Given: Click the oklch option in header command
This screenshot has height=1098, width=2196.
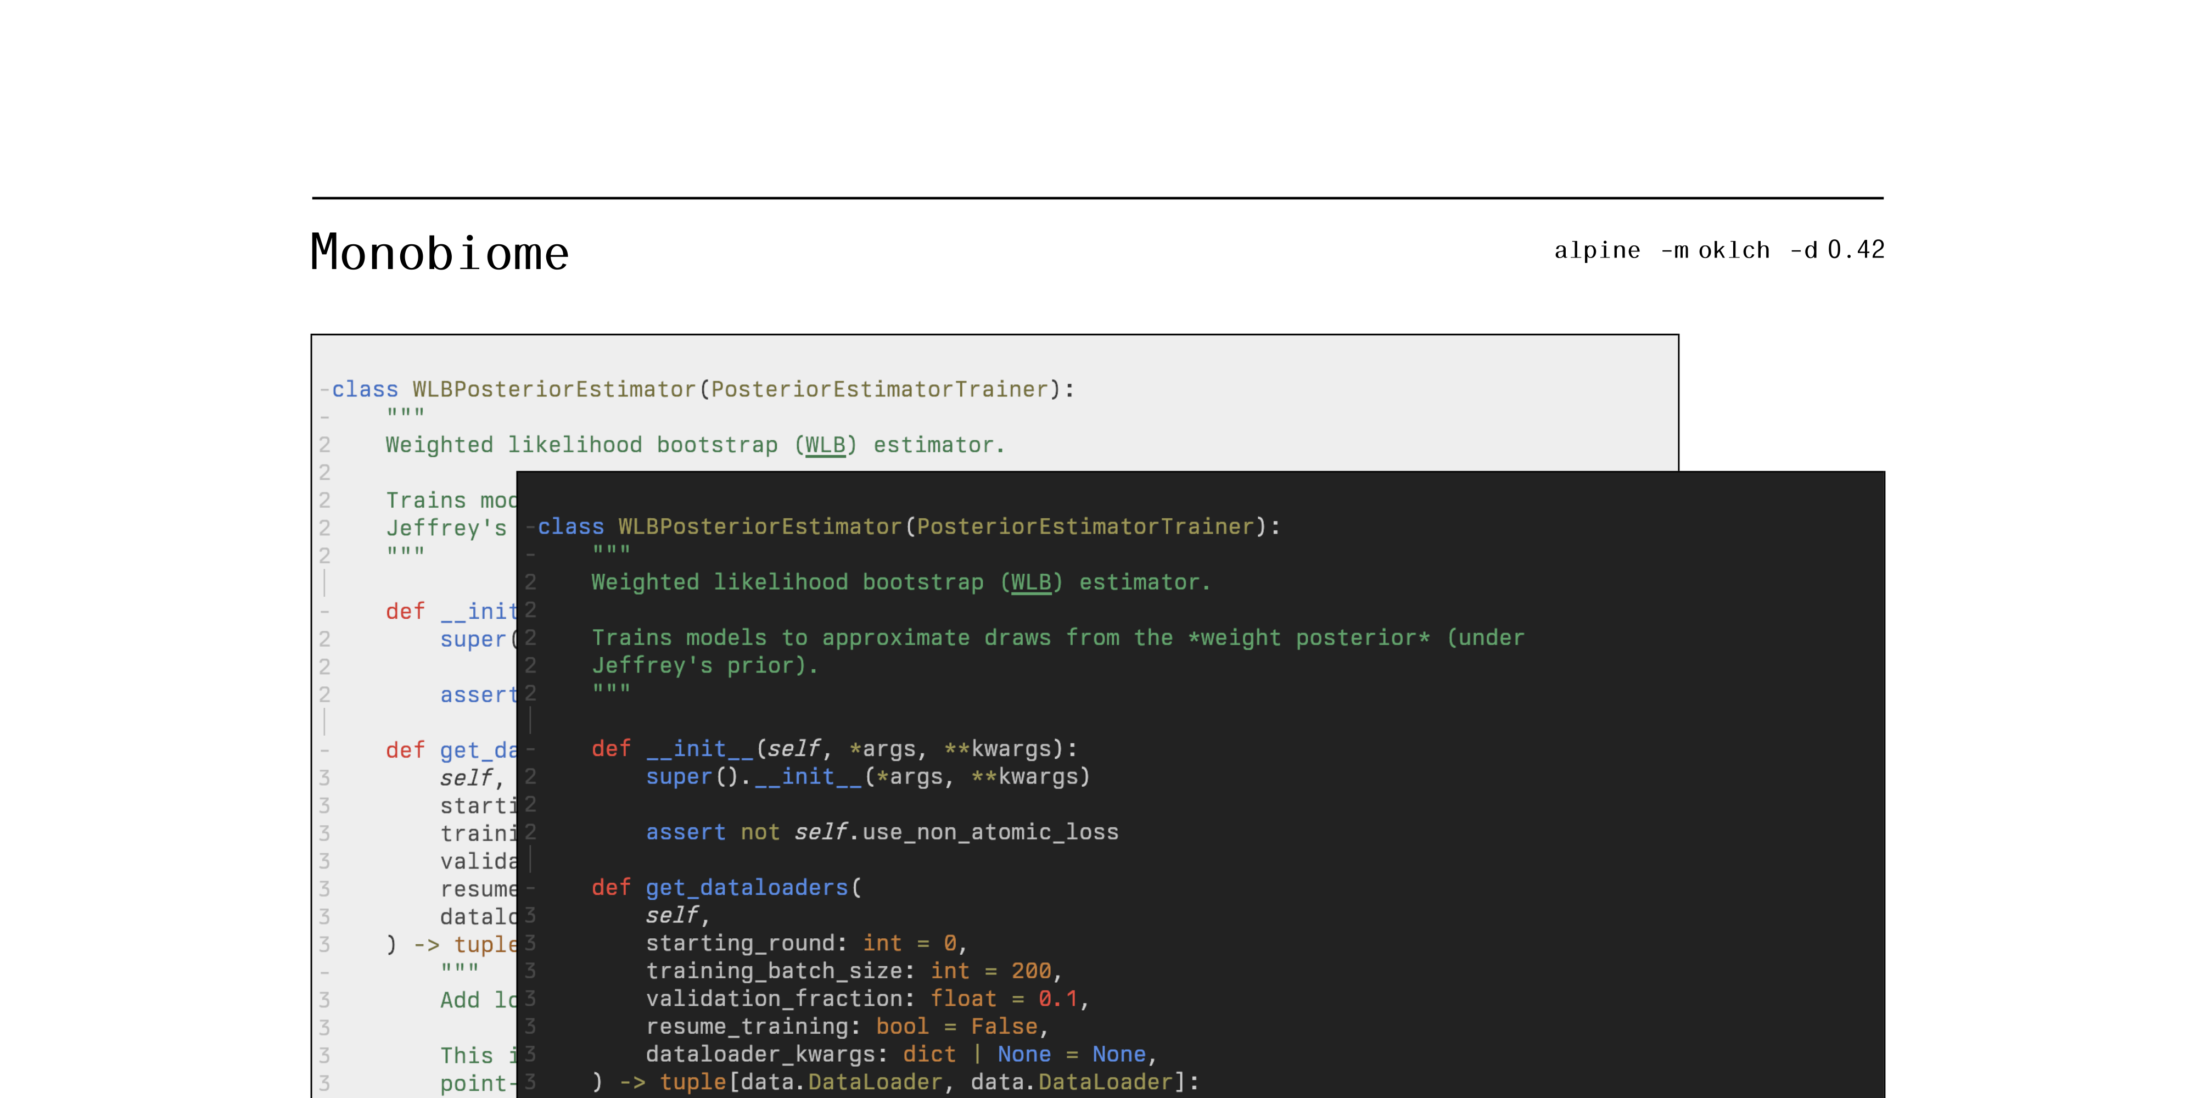Looking at the screenshot, I should click(x=1734, y=250).
